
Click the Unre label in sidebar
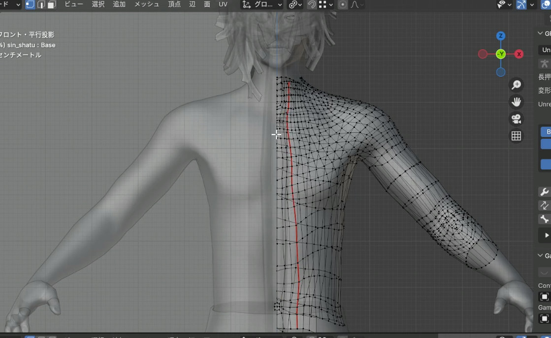pos(544,104)
